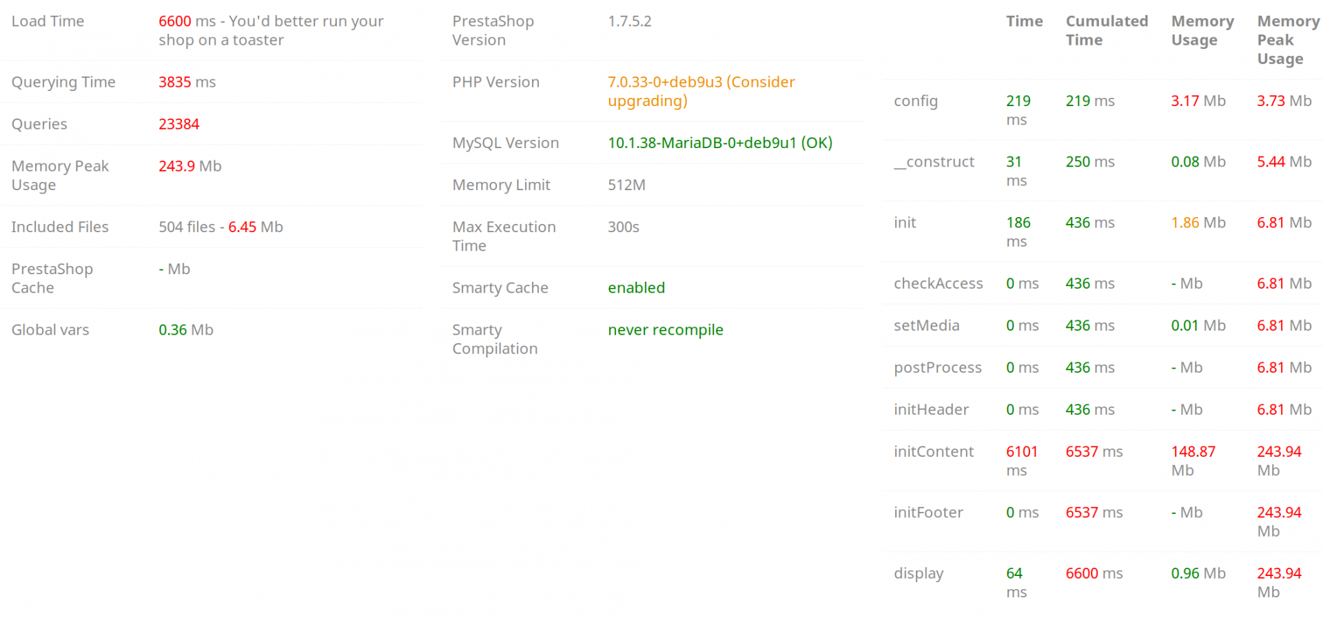
Task: Click the Max Execution Time 300s value
Action: tap(624, 227)
